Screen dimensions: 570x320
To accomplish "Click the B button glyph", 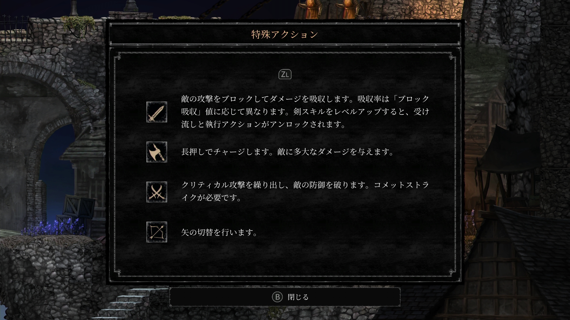I will coord(277,297).
